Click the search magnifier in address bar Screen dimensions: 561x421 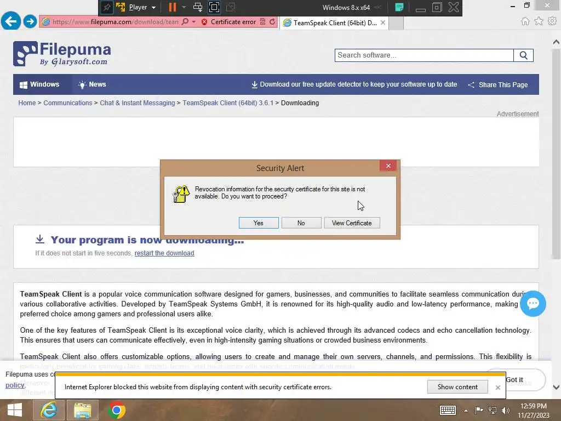pyautogui.click(x=185, y=22)
